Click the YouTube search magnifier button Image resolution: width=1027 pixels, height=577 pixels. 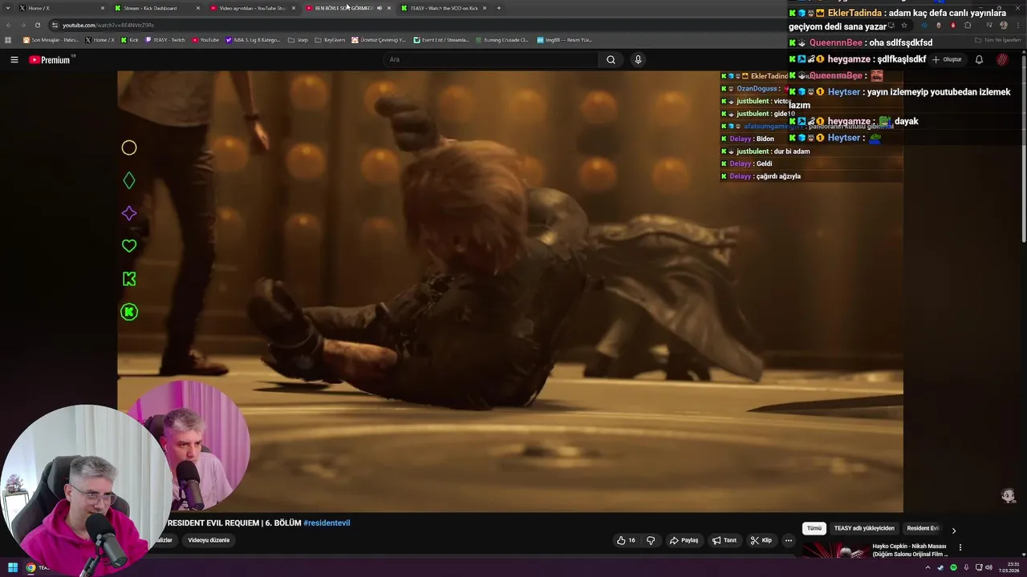pyautogui.click(x=611, y=59)
